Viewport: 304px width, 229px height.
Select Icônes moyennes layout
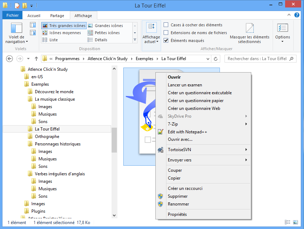[61, 33]
